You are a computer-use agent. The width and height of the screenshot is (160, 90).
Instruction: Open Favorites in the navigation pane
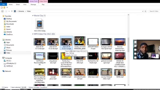click(x=8, y=16)
